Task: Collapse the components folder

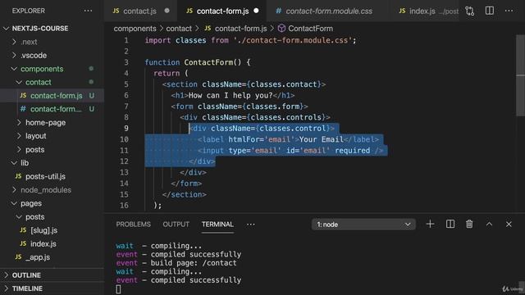Action: [14, 69]
